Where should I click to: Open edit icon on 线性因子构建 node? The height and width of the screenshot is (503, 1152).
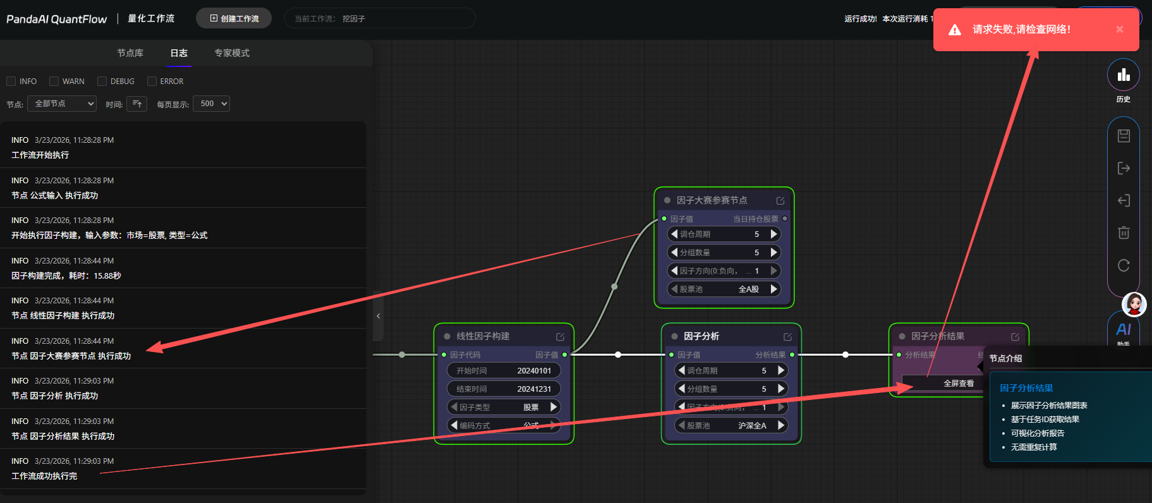coord(560,337)
